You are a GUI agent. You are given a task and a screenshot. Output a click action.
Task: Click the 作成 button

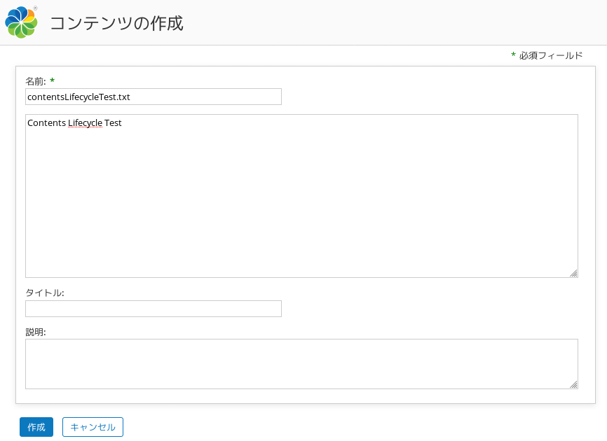click(x=36, y=427)
